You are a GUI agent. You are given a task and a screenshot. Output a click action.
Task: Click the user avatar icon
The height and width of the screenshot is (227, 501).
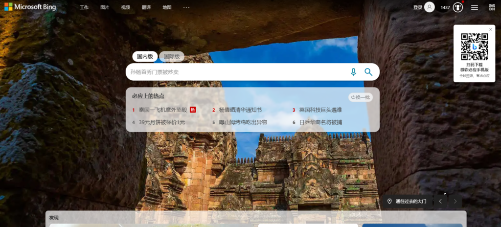click(x=430, y=7)
